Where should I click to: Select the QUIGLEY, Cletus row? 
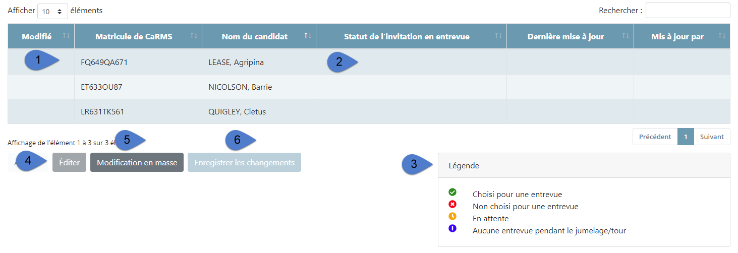369,111
